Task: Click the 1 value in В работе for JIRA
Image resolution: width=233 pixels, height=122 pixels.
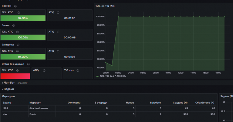Action: (x=160, y=108)
